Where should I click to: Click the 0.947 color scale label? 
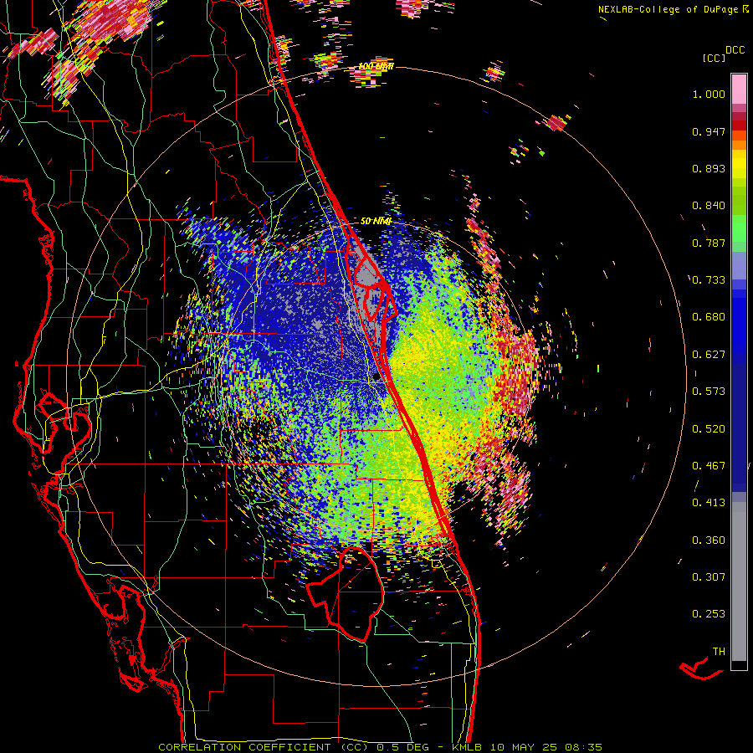709,131
